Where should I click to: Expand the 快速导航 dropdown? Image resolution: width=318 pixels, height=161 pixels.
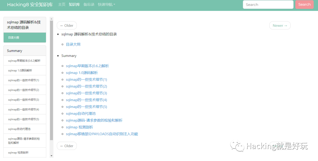[x=107, y=4]
